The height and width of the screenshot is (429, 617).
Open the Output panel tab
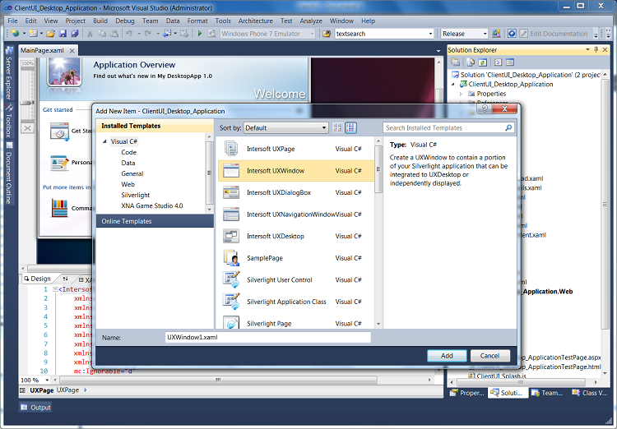pos(35,408)
